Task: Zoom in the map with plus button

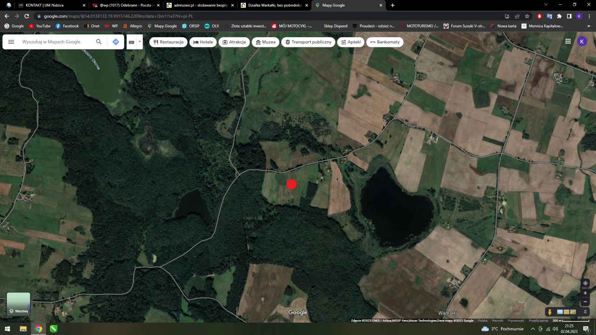Action: coord(586,293)
